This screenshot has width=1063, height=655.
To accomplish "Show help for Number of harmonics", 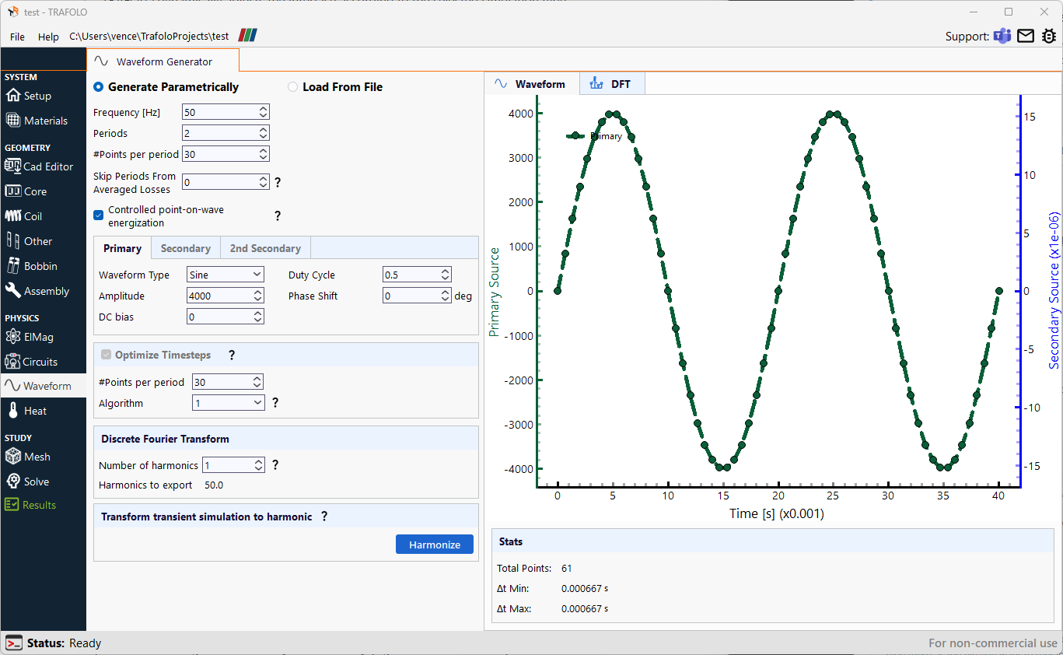I will (275, 465).
